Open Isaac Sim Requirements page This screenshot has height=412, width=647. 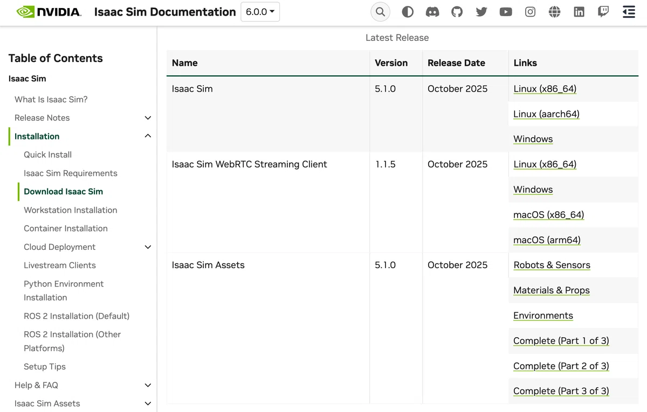point(71,173)
